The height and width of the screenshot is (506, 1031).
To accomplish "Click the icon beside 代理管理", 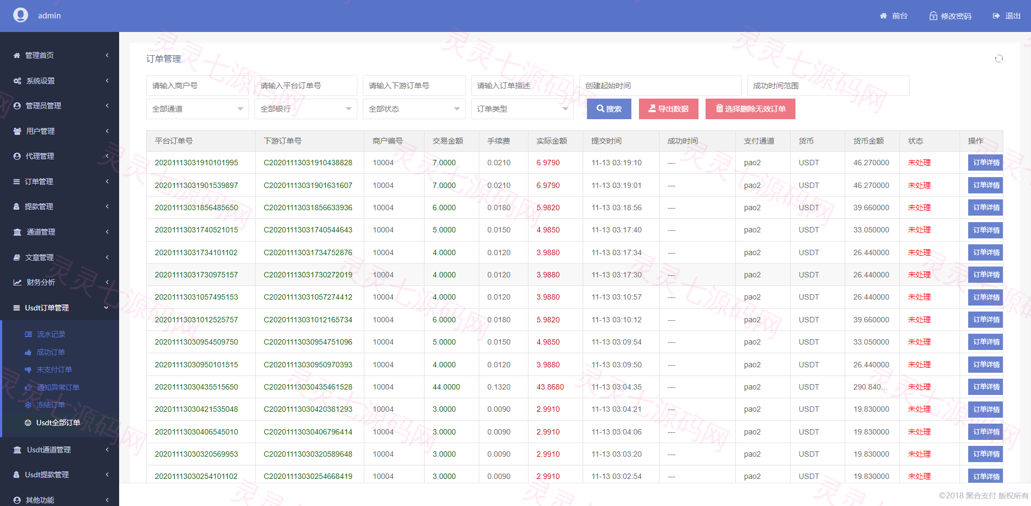I will (17, 156).
